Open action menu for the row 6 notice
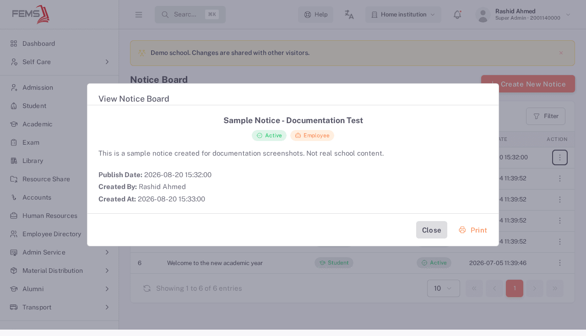586x336 pixels. [x=559, y=263]
